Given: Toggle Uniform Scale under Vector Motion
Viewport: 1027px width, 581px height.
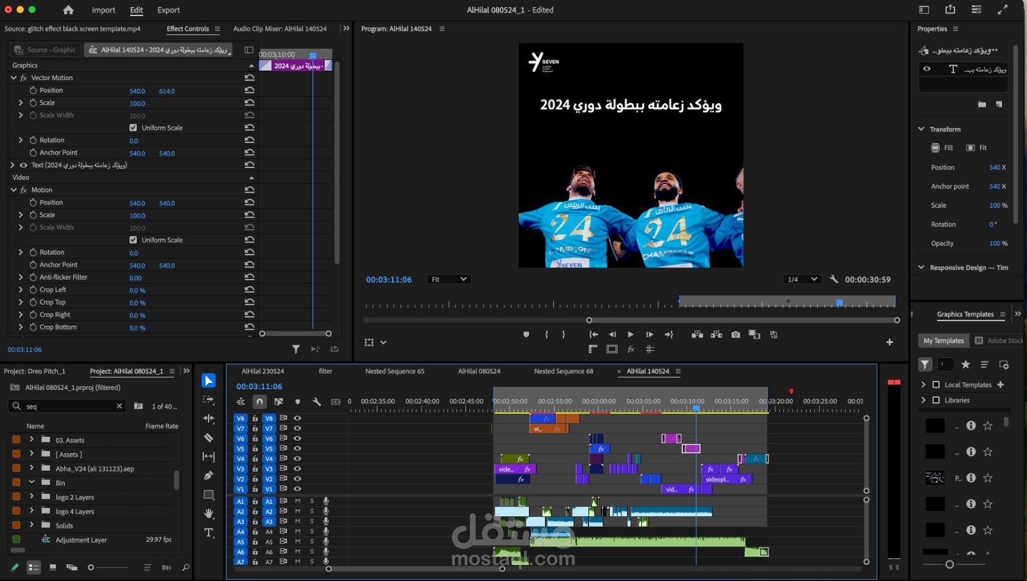Looking at the screenshot, I should (x=134, y=128).
